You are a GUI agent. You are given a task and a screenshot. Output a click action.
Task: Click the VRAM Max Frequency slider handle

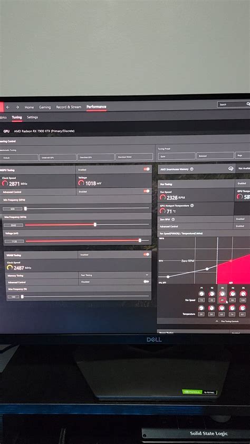coord(22,296)
